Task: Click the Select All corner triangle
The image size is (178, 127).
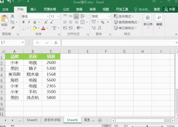Action: (x=3, y=51)
